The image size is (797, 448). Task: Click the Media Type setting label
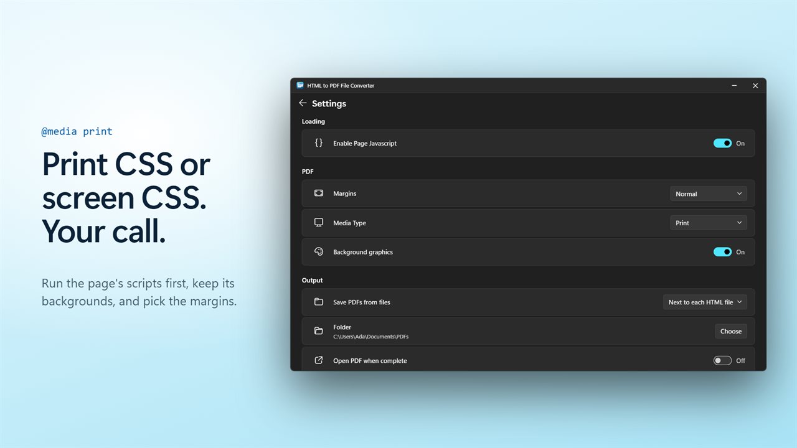point(350,223)
